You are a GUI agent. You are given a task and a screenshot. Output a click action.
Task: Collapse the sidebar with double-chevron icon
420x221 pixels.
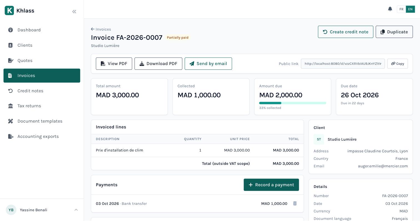pyautogui.click(x=74, y=11)
